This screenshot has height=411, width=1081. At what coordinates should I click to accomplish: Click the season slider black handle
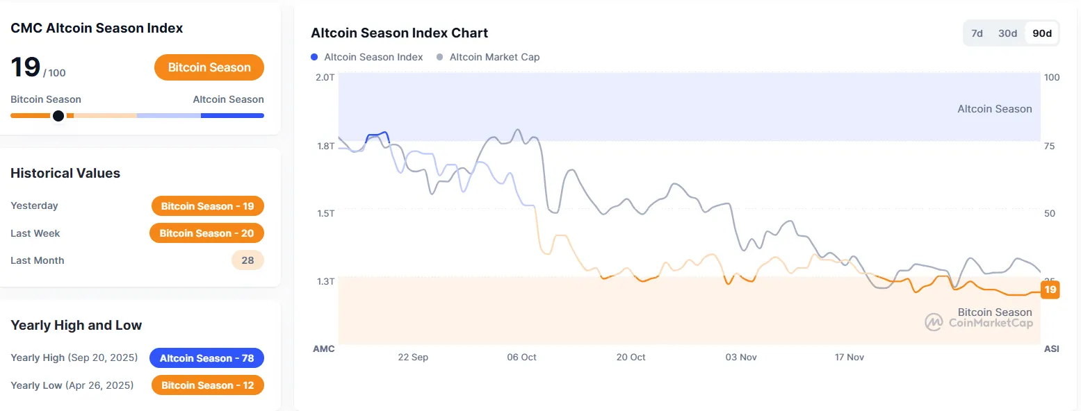[x=58, y=115]
